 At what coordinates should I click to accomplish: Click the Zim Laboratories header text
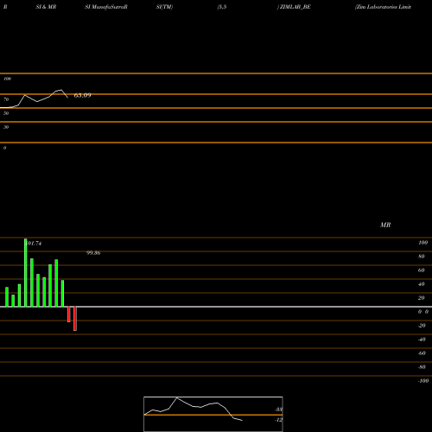click(x=383, y=7)
